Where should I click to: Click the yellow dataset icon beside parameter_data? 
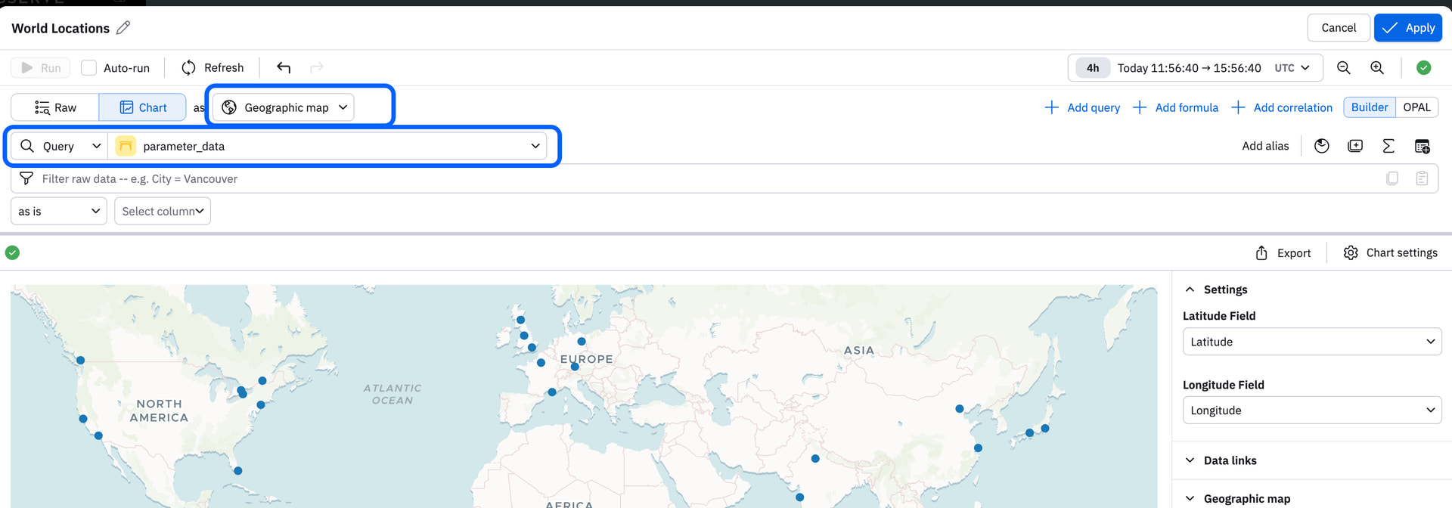[126, 146]
